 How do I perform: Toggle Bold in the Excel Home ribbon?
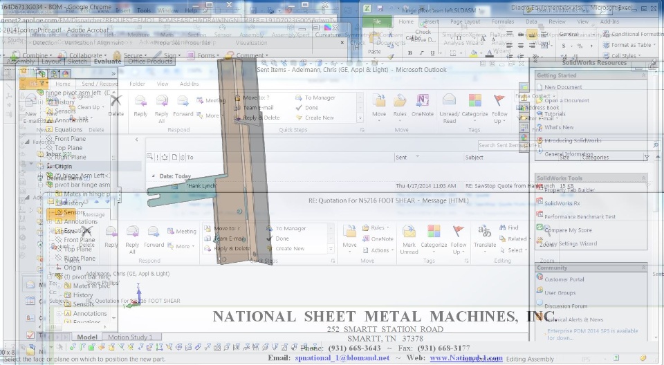pyautogui.click(x=410, y=53)
